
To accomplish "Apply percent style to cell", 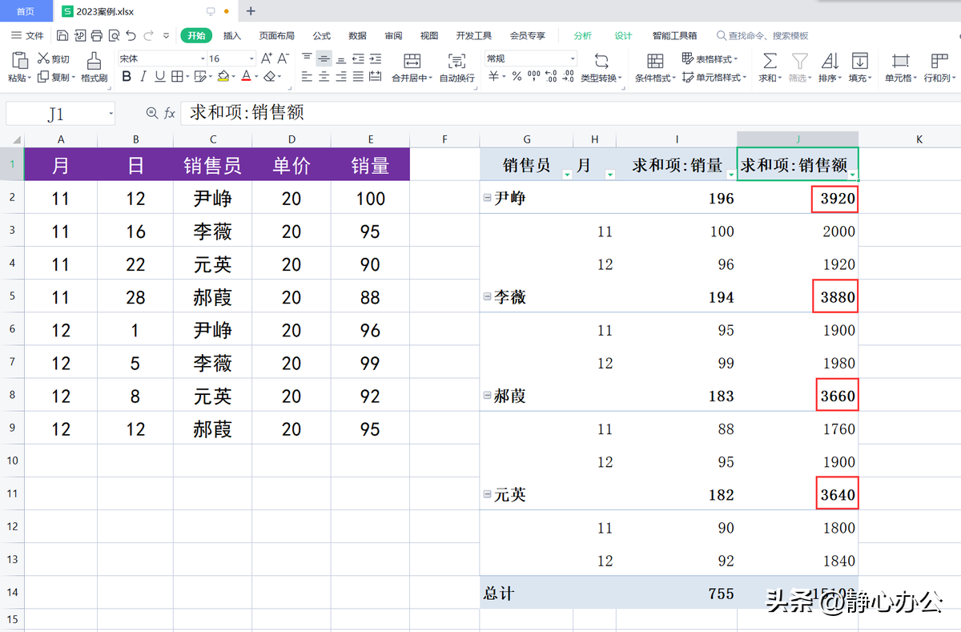I will pyautogui.click(x=517, y=76).
